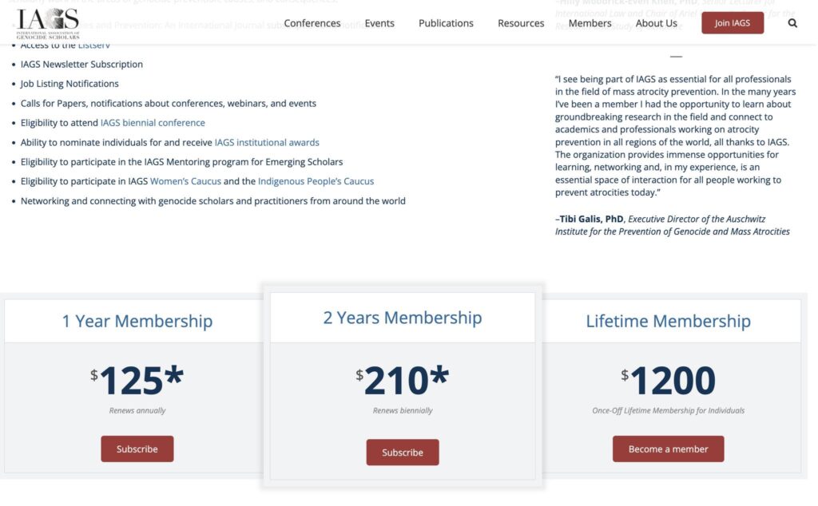Select the 2 Years Membership heading
Screen dimensions: 818x506
pyautogui.click(x=403, y=318)
